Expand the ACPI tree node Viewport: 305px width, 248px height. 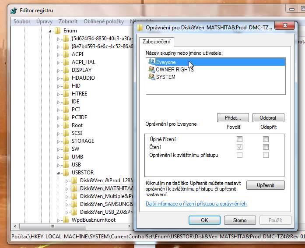[x=58, y=54]
